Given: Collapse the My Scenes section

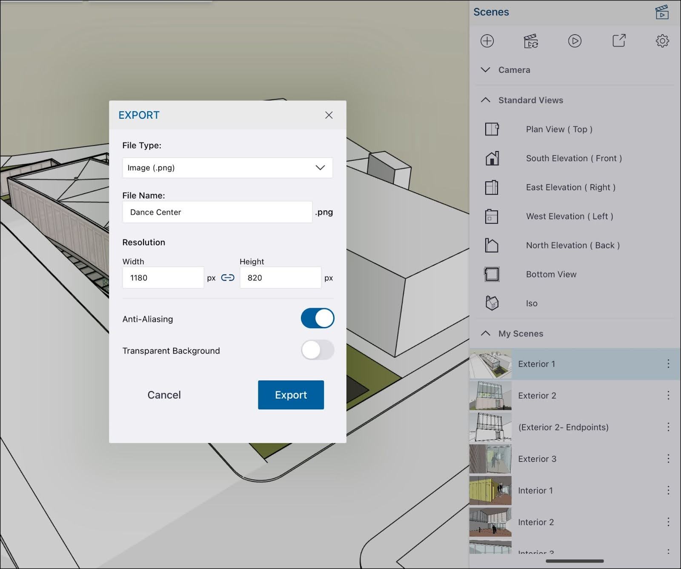Looking at the screenshot, I should coord(486,334).
